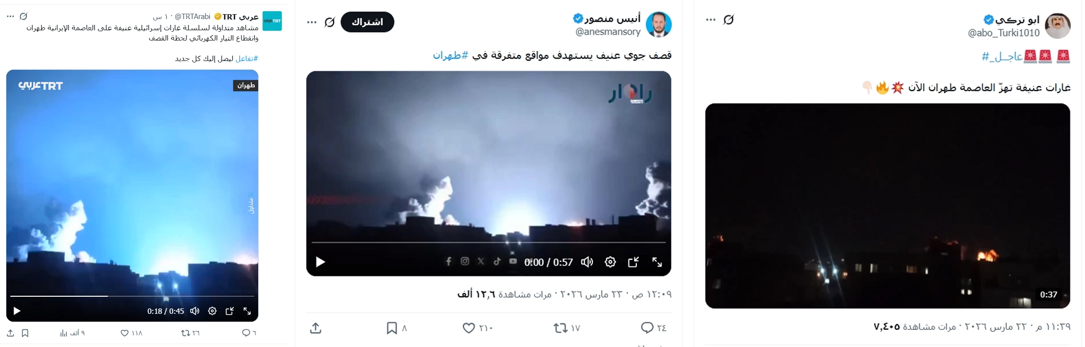
Task: Reply to Anees Mansour's post
Action: [x=647, y=328]
